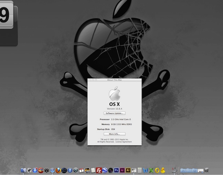
Task: Open the Calendar icon in Dock
Action: [x=82, y=170]
